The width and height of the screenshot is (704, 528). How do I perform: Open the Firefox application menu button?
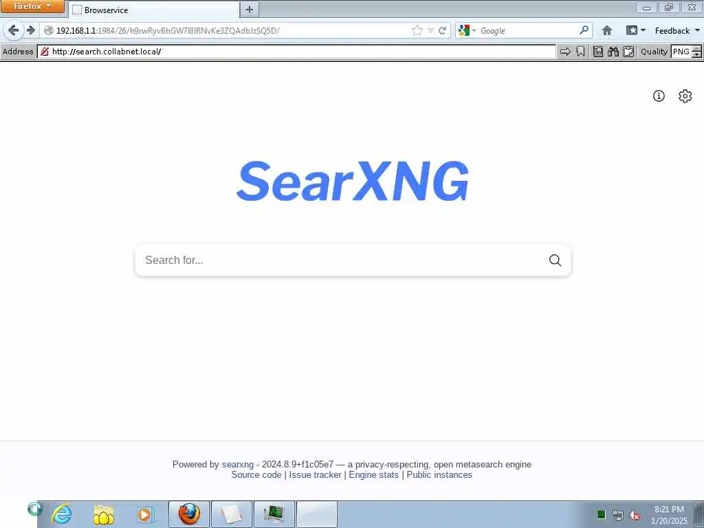click(32, 6)
